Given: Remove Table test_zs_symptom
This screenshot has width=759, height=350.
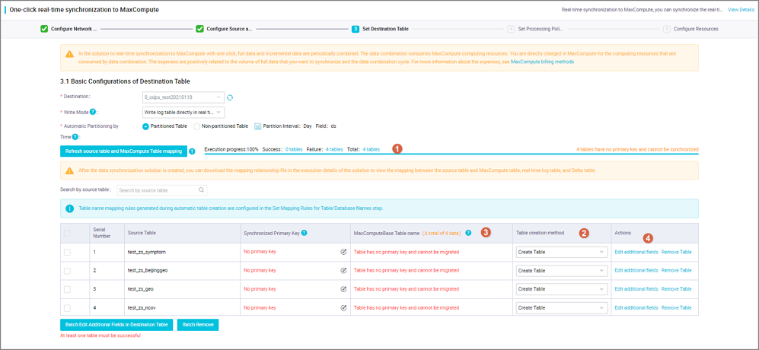Looking at the screenshot, I should [676, 252].
